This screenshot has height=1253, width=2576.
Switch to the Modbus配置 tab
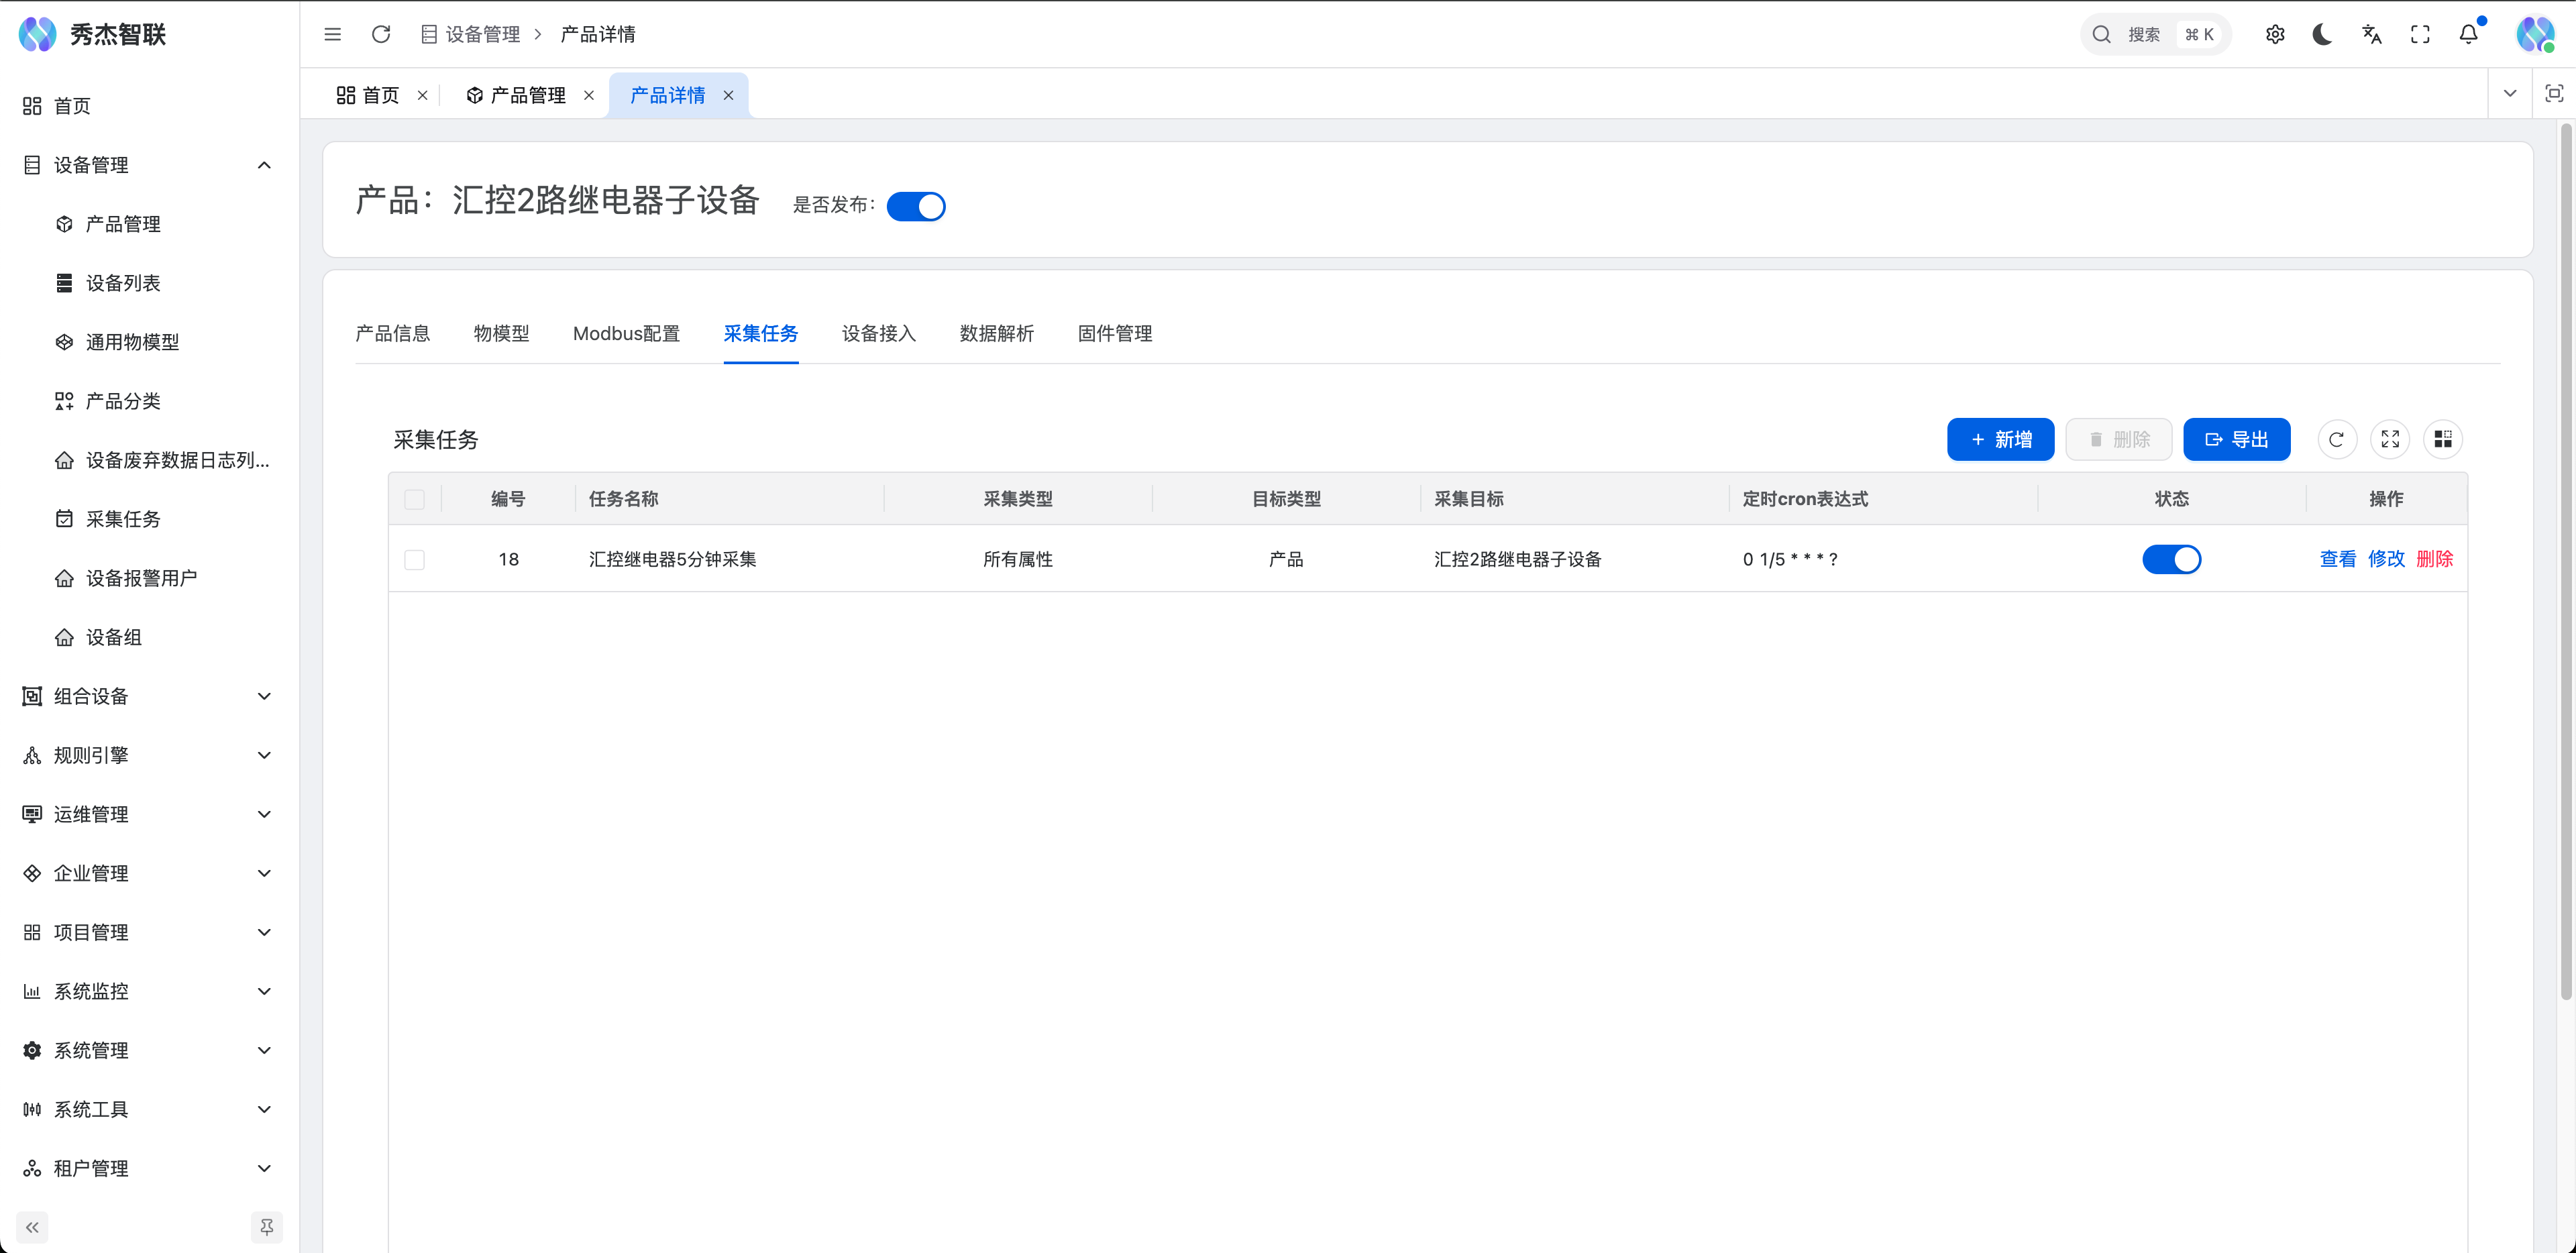pos(626,333)
